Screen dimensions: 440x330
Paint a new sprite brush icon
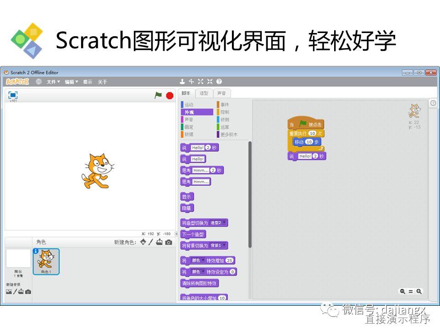(x=151, y=242)
